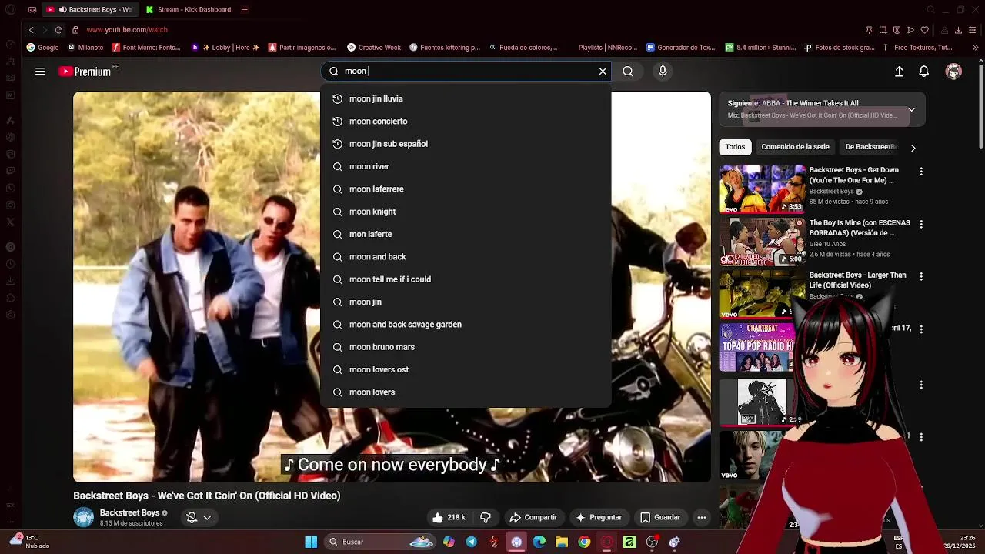985x554 pixels.
Task: Choose suggestion 'moon concierto'
Action: [466, 121]
